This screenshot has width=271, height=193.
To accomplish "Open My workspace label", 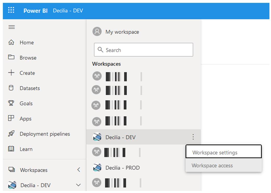I will click(122, 32).
